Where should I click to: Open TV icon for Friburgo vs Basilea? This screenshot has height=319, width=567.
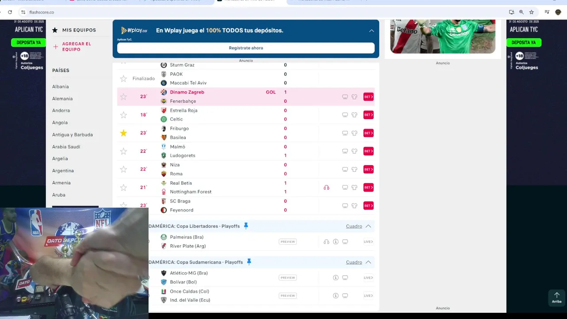tap(345, 133)
